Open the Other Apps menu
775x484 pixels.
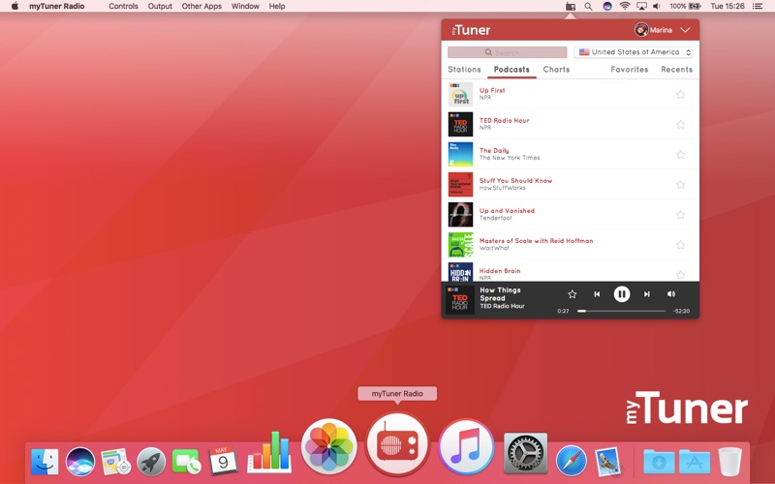201,6
